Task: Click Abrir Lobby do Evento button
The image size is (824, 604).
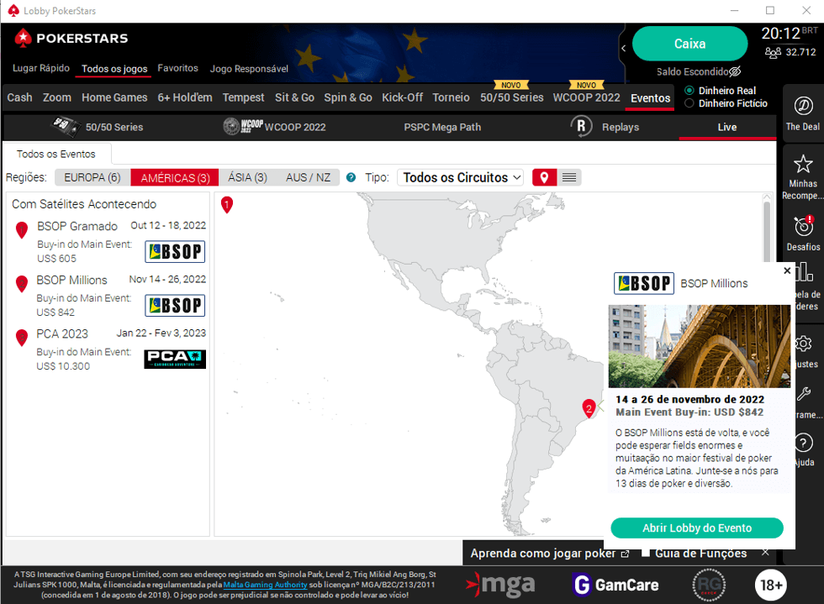Action: click(697, 528)
